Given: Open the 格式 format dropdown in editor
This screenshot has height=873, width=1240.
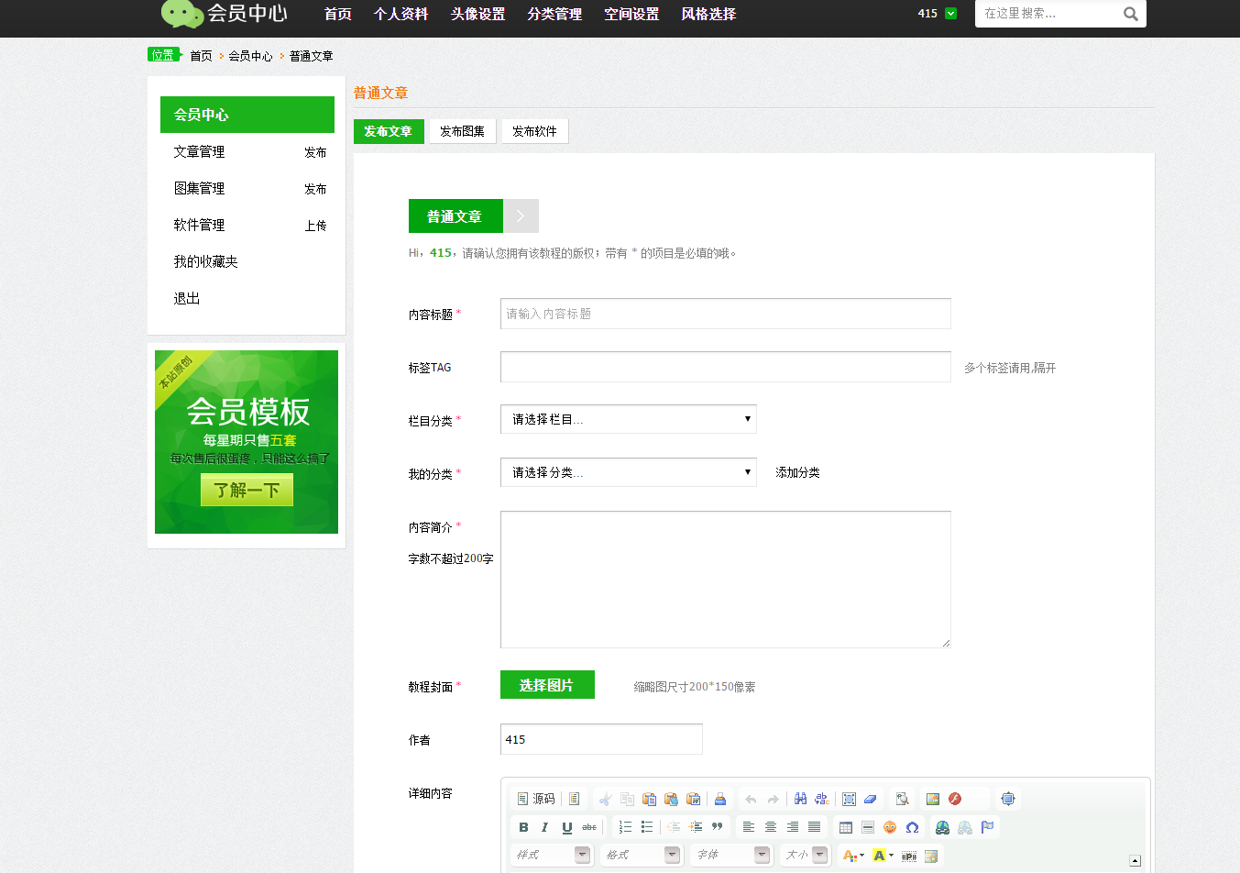Looking at the screenshot, I should pos(642,855).
